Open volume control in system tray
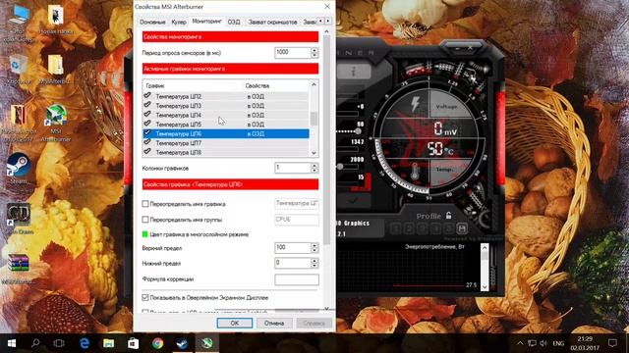 pos(543,343)
